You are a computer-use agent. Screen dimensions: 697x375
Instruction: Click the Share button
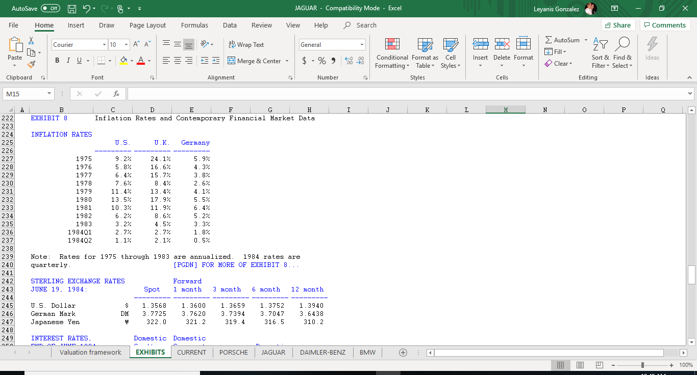617,25
